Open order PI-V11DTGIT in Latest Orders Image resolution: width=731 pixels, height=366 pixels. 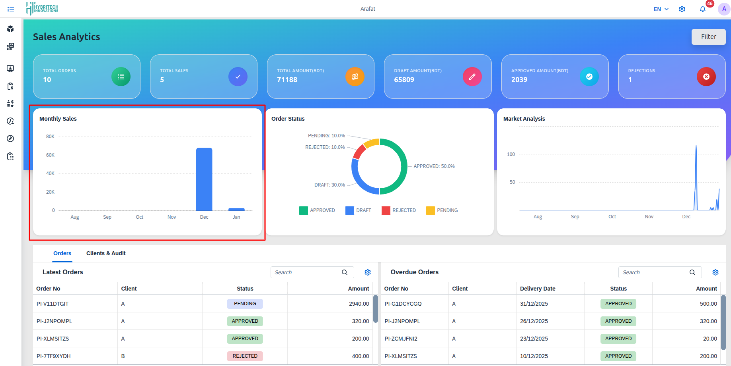click(53, 304)
